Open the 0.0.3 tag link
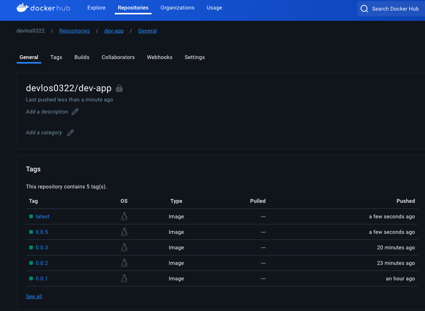The image size is (425, 311). point(42,247)
